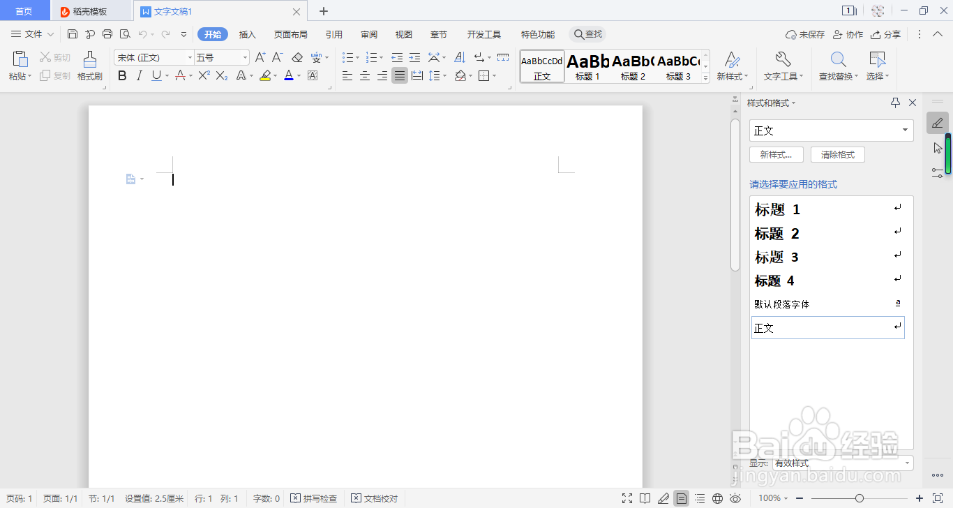The width and height of the screenshot is (953, 508).
Task: Apply Bold formatting
Action: click(122, 76)
